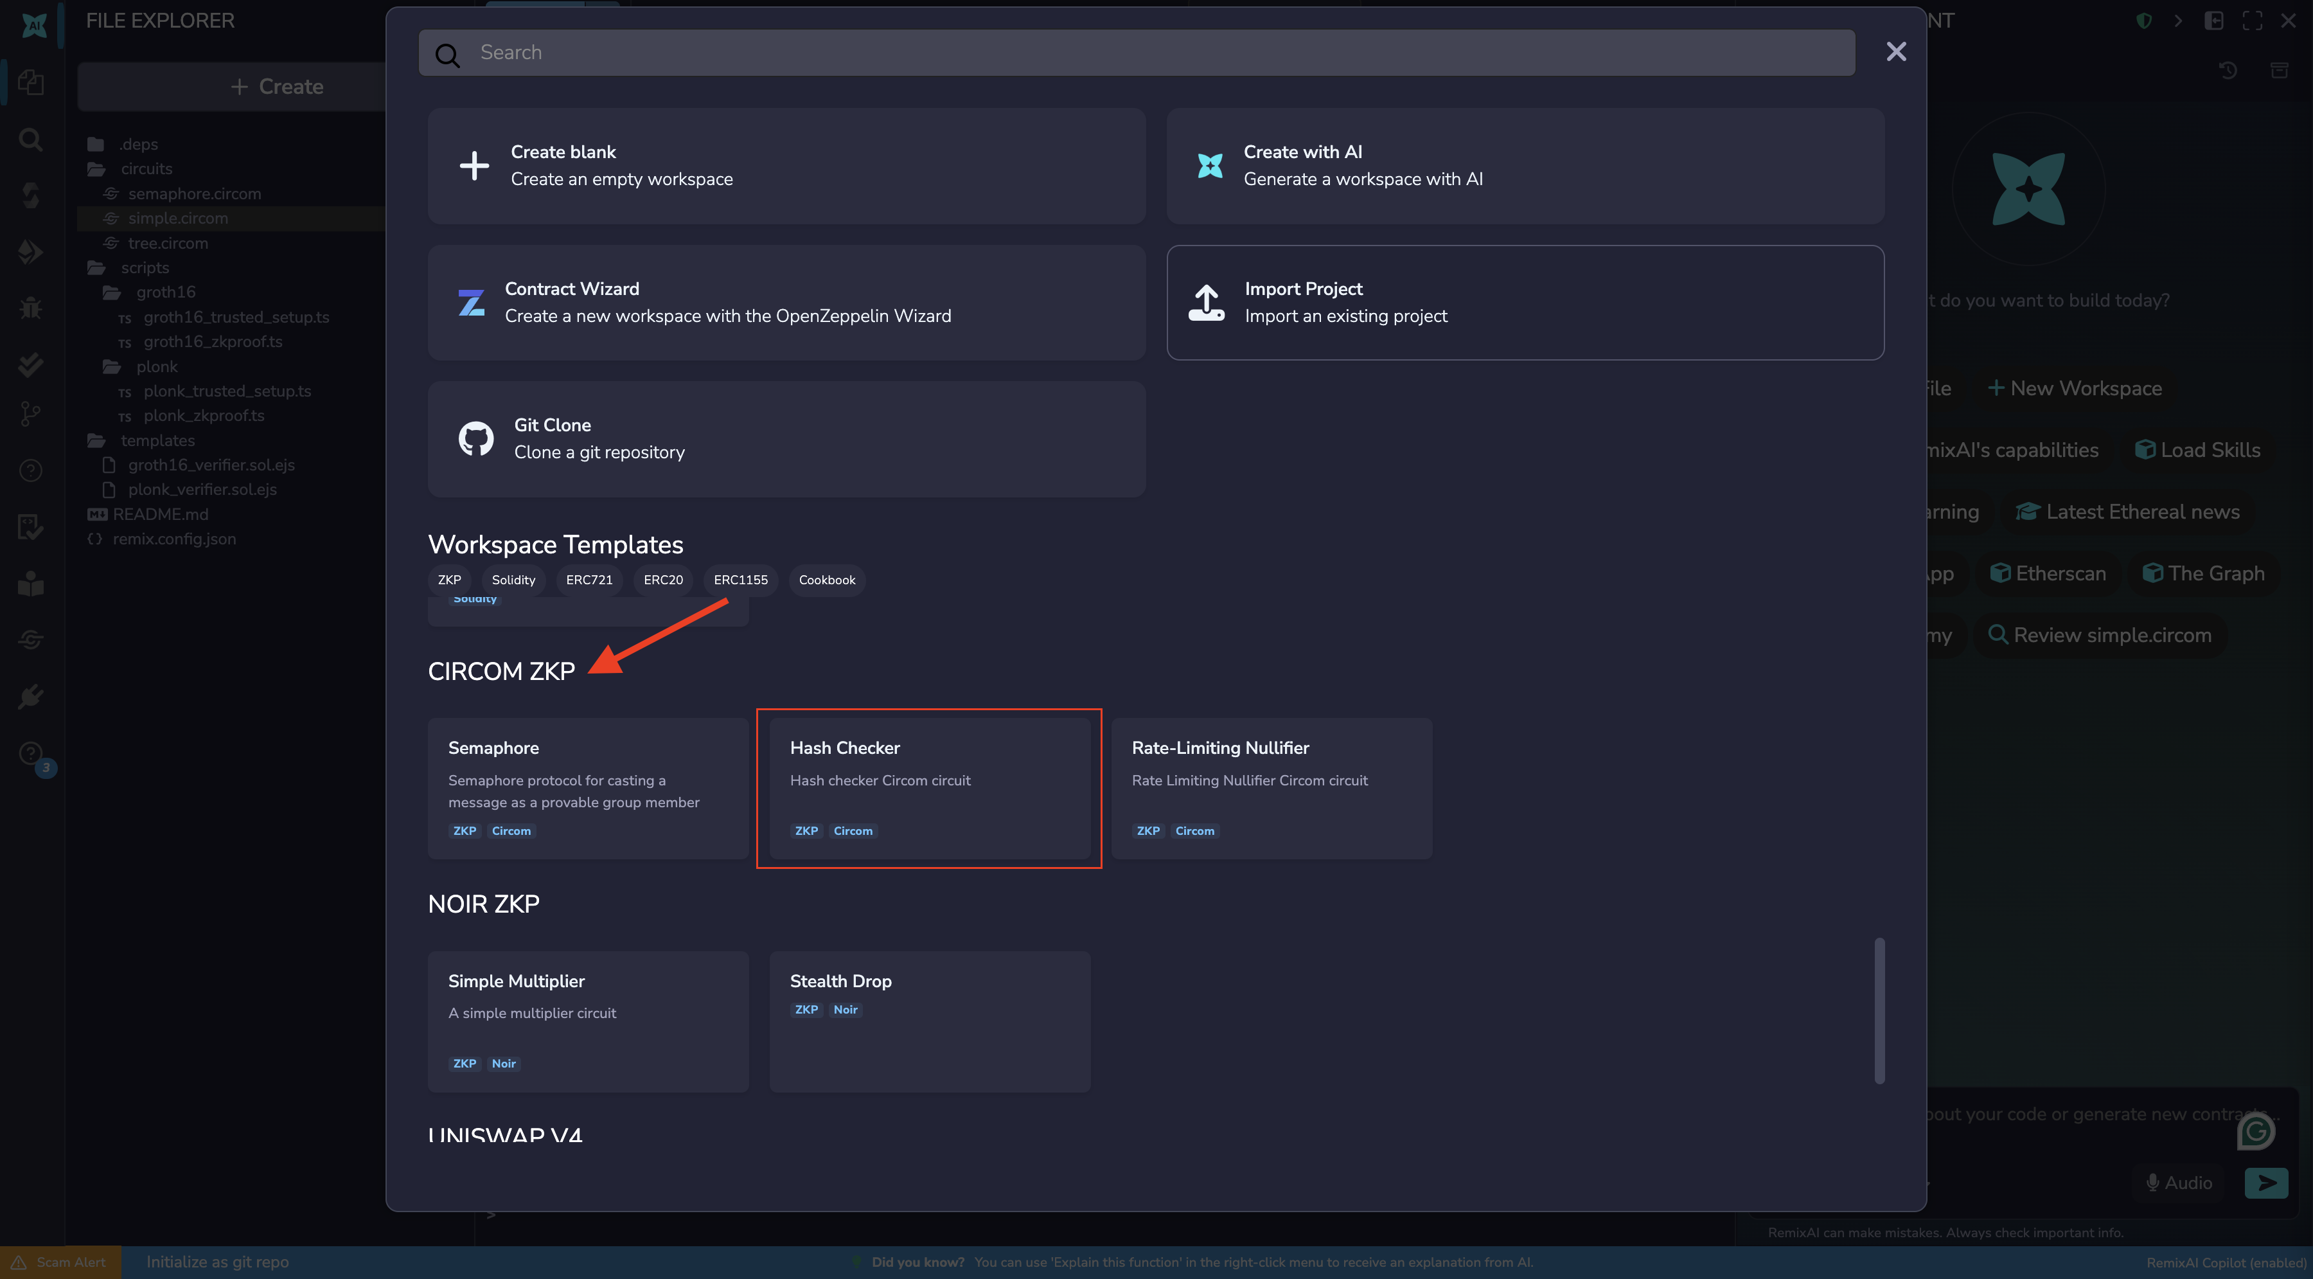
Task: Click the send arrow button in AI chat
Action: (x=2266, y=1183)
